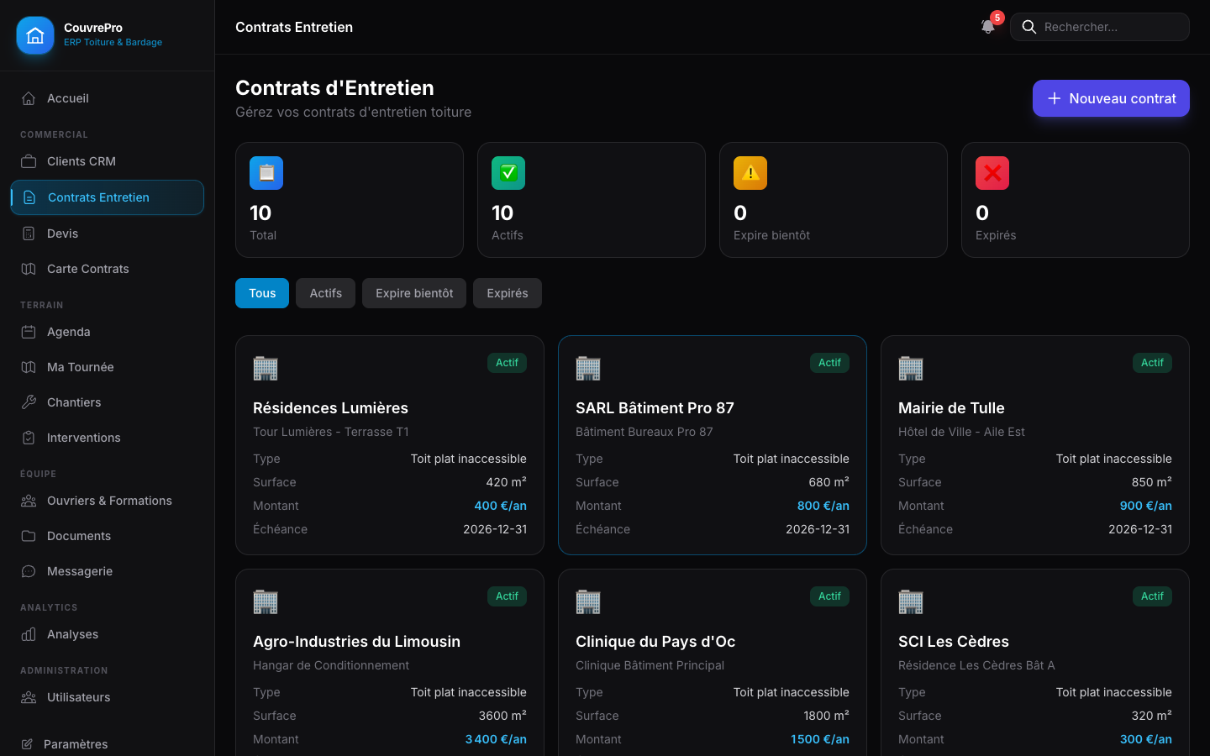Image resolution: width=1210 pixels, height=756 pixels.
Task: Click the Chantiers wrench icon
Action: [x=29, y=402]
